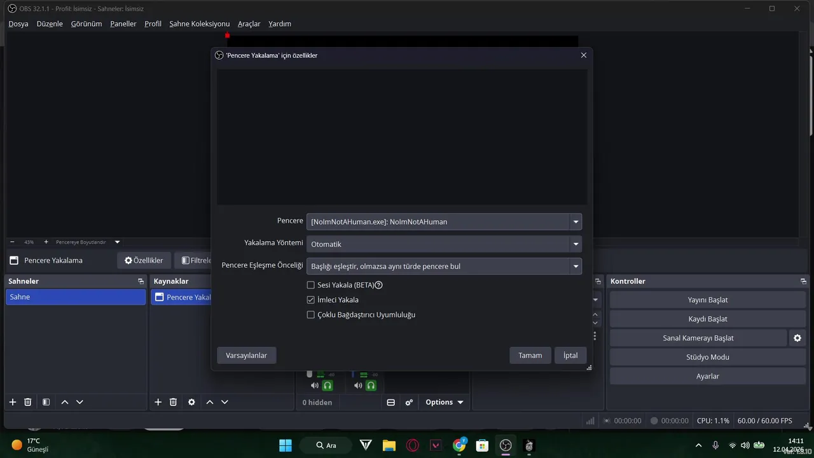Expand the Pencereye Boyutlandır zoom dropdown arrow
Screen dimensions: 814x458
pos(117,242)
